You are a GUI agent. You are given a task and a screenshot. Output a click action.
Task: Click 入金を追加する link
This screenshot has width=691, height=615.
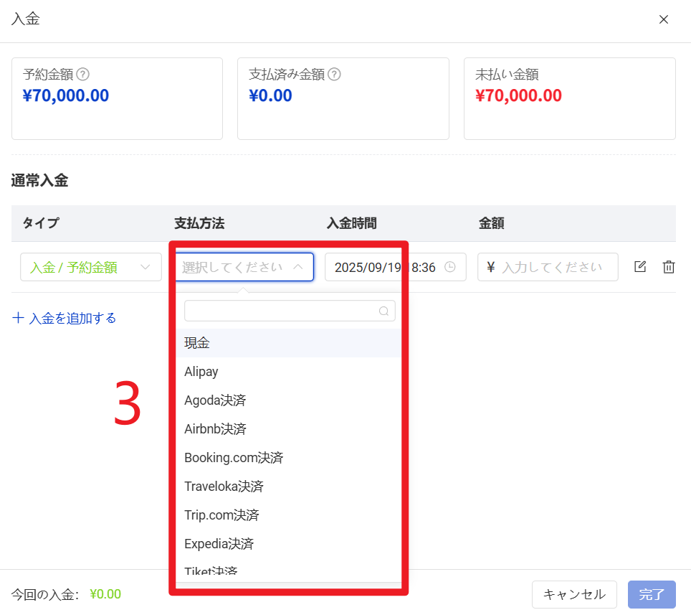(x=65, y=318)
